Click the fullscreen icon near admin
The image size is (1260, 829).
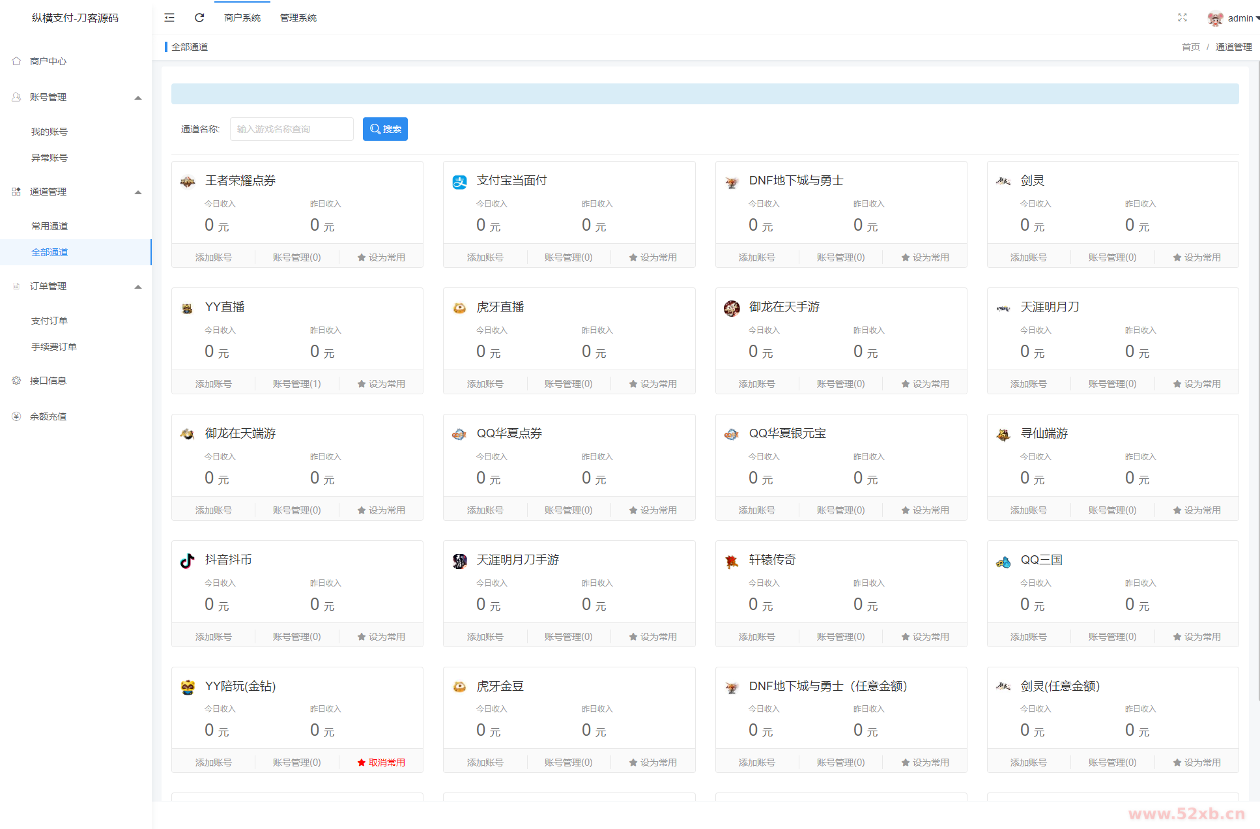[x=1182, y=18]
